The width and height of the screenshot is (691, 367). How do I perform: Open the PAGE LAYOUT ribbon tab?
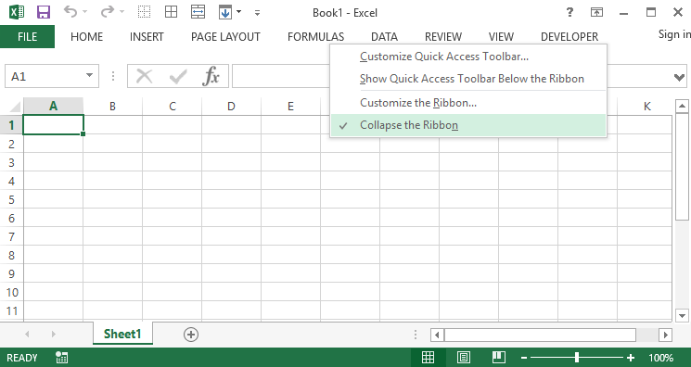point(225,36)
